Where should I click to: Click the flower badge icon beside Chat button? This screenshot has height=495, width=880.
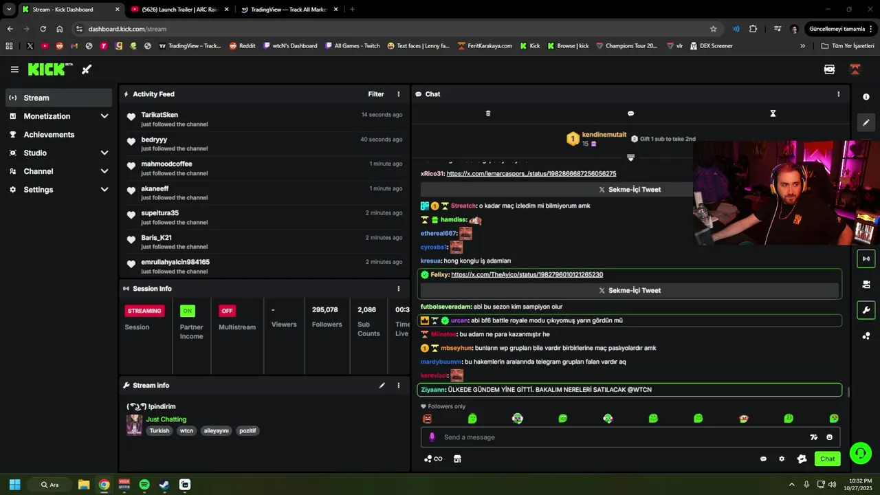(802, 459)
